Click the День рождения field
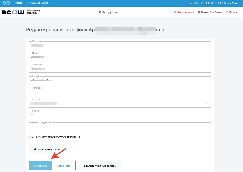Image resolution: width=243 pixels, height=172 pixels. click(120, 126)
